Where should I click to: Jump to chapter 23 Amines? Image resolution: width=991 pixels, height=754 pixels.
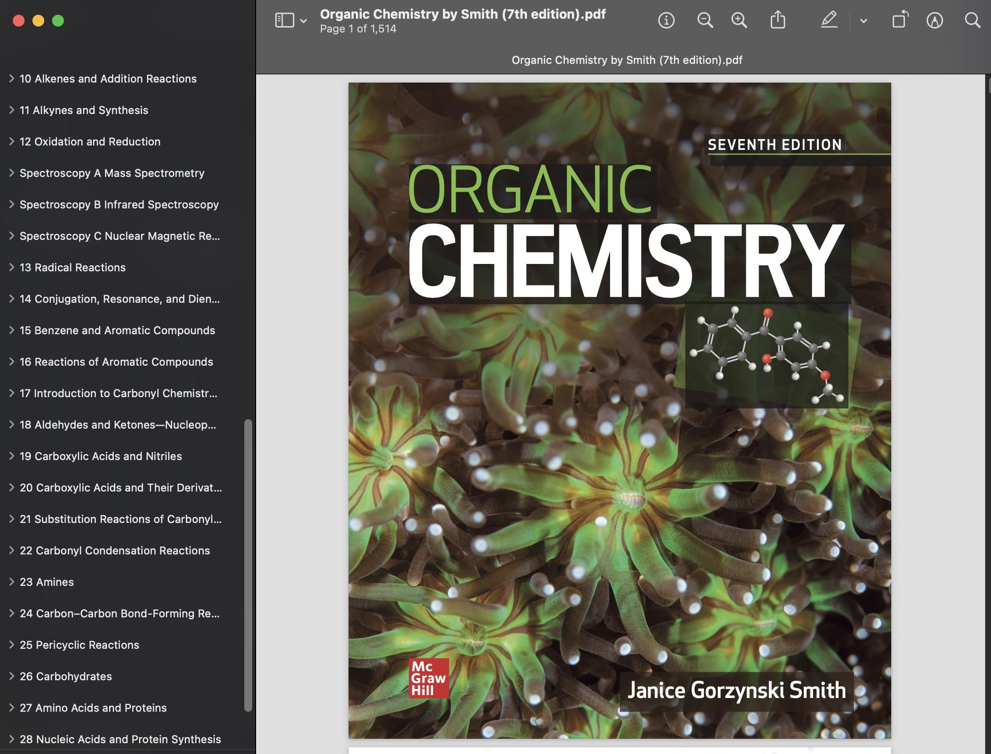click(47, 582)
